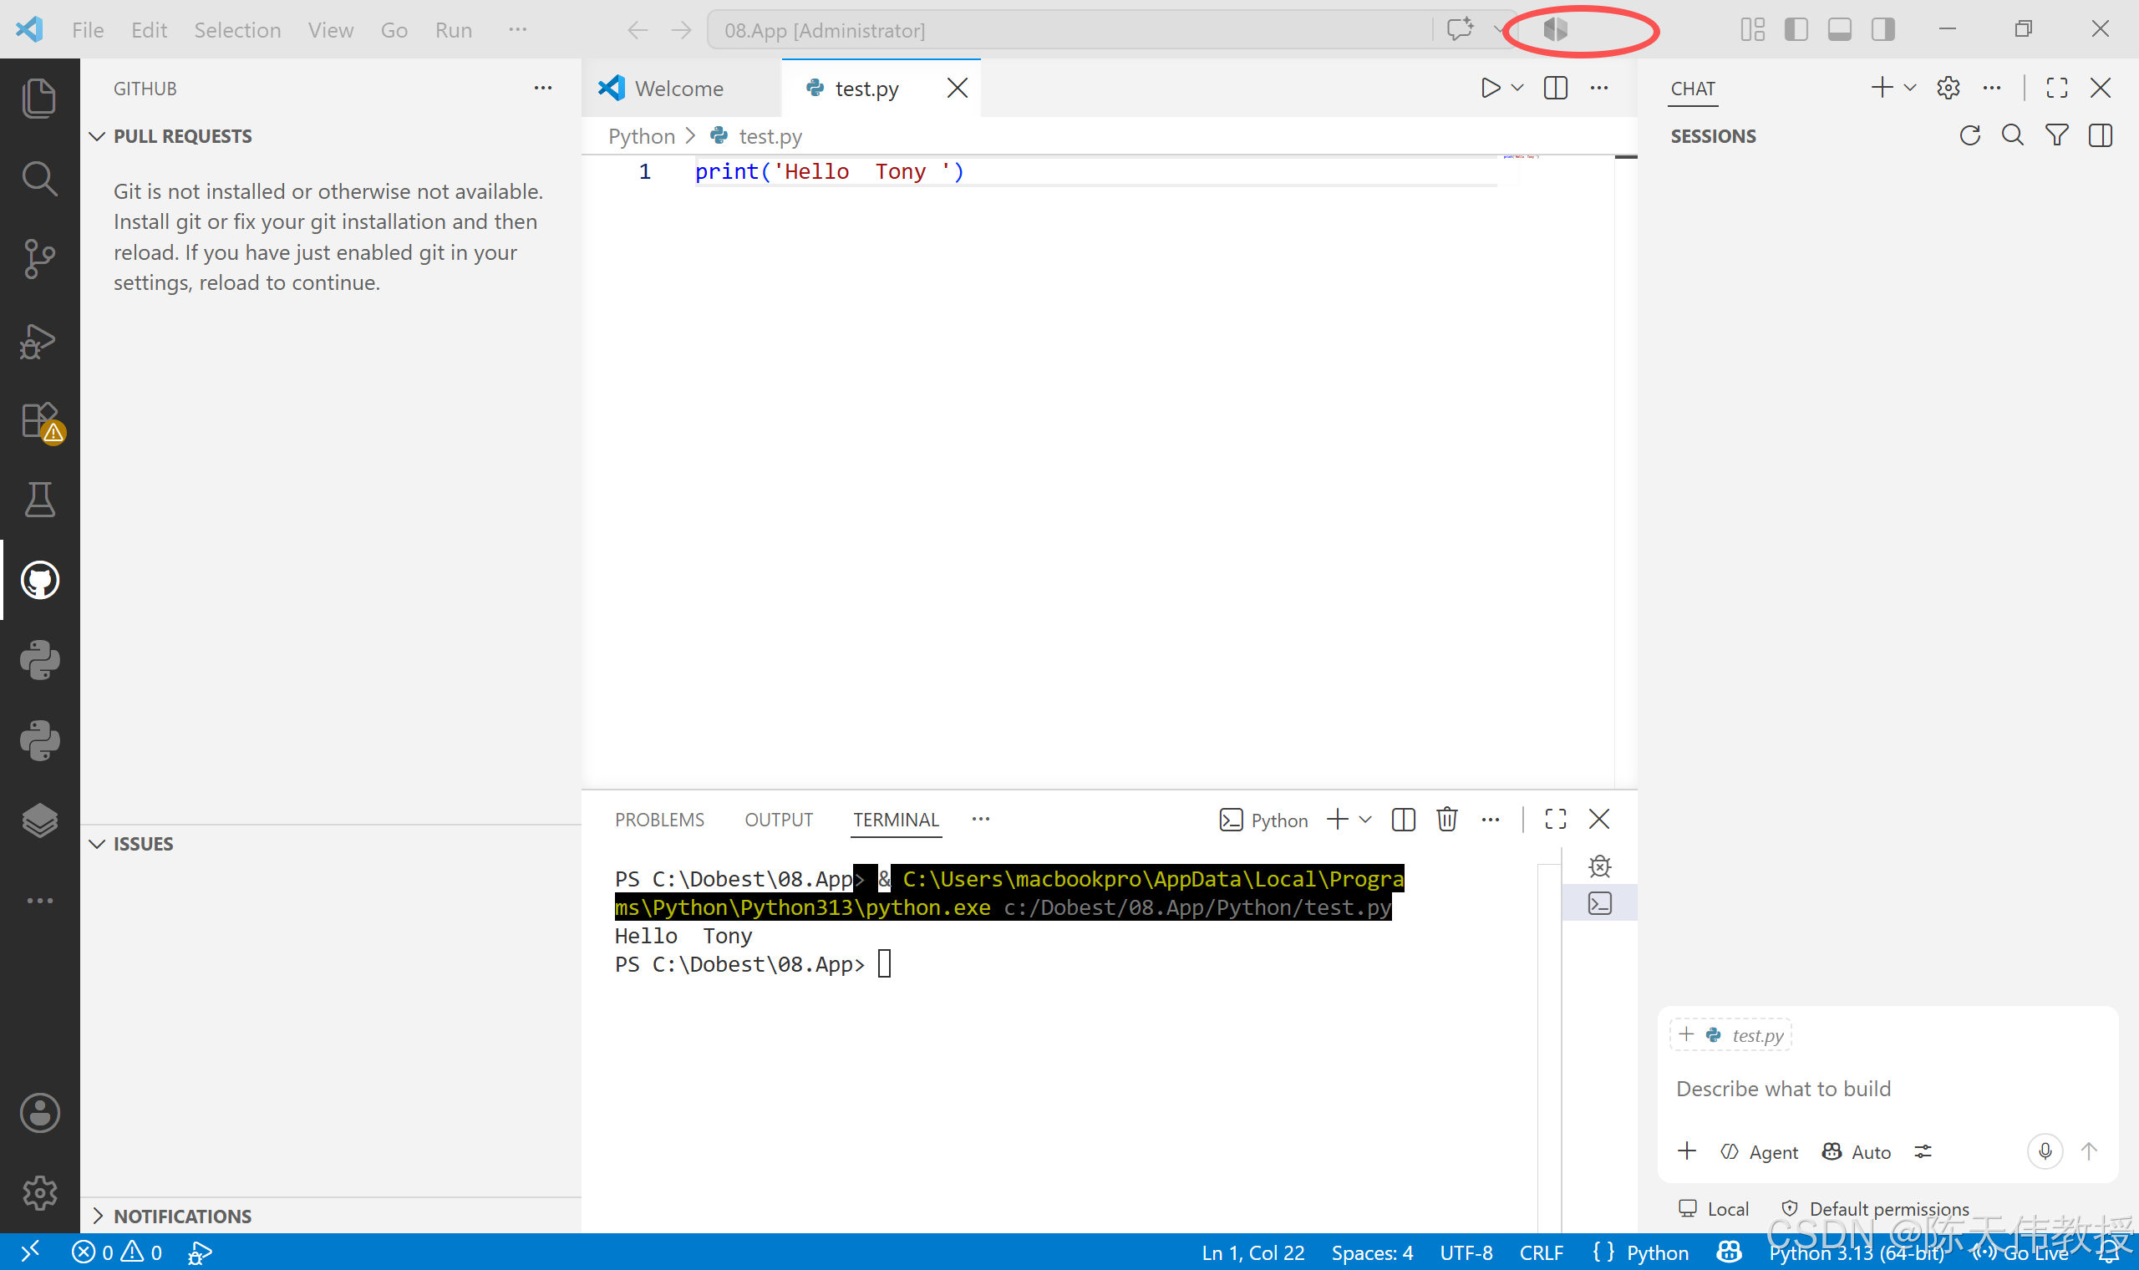Open the Selection menu

[237, 30]
